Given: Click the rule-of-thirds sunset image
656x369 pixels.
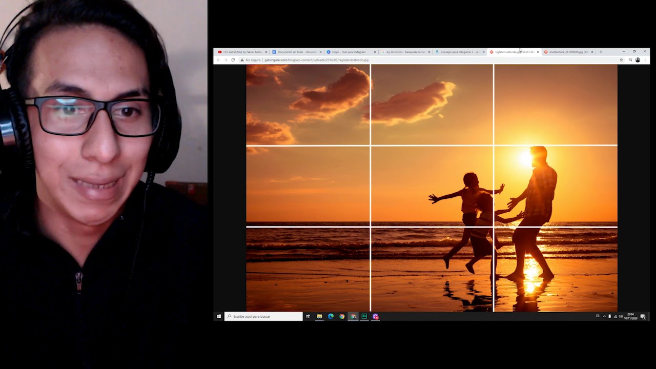Looking at the screenshot, I should tap(432, 188).
